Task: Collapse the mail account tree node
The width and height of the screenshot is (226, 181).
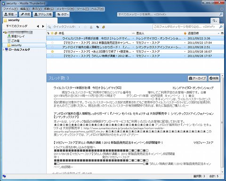Action: tap(3, 32)
